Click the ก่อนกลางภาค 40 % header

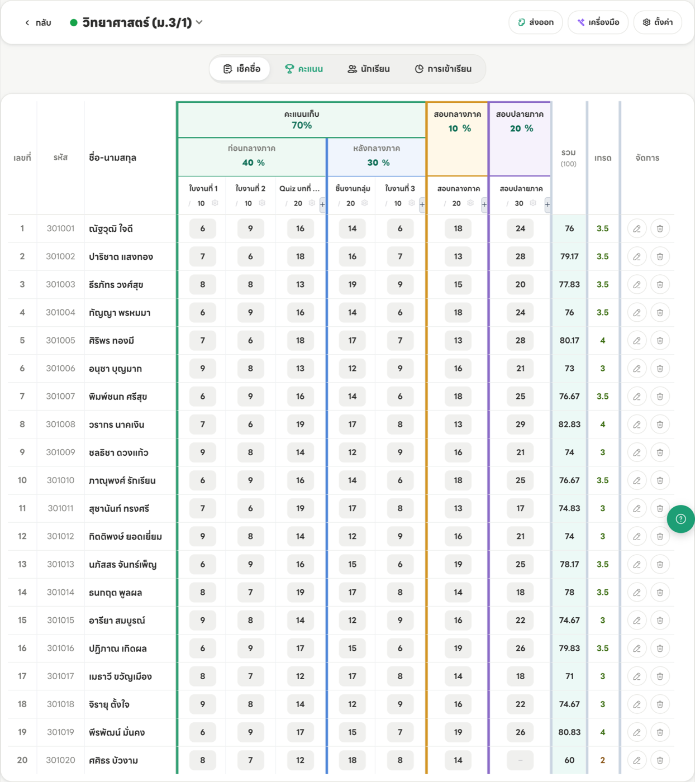(x=252, y=156)
